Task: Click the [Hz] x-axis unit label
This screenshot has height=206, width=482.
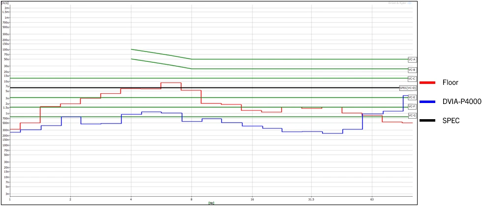Action: click(x=211, y=203)
